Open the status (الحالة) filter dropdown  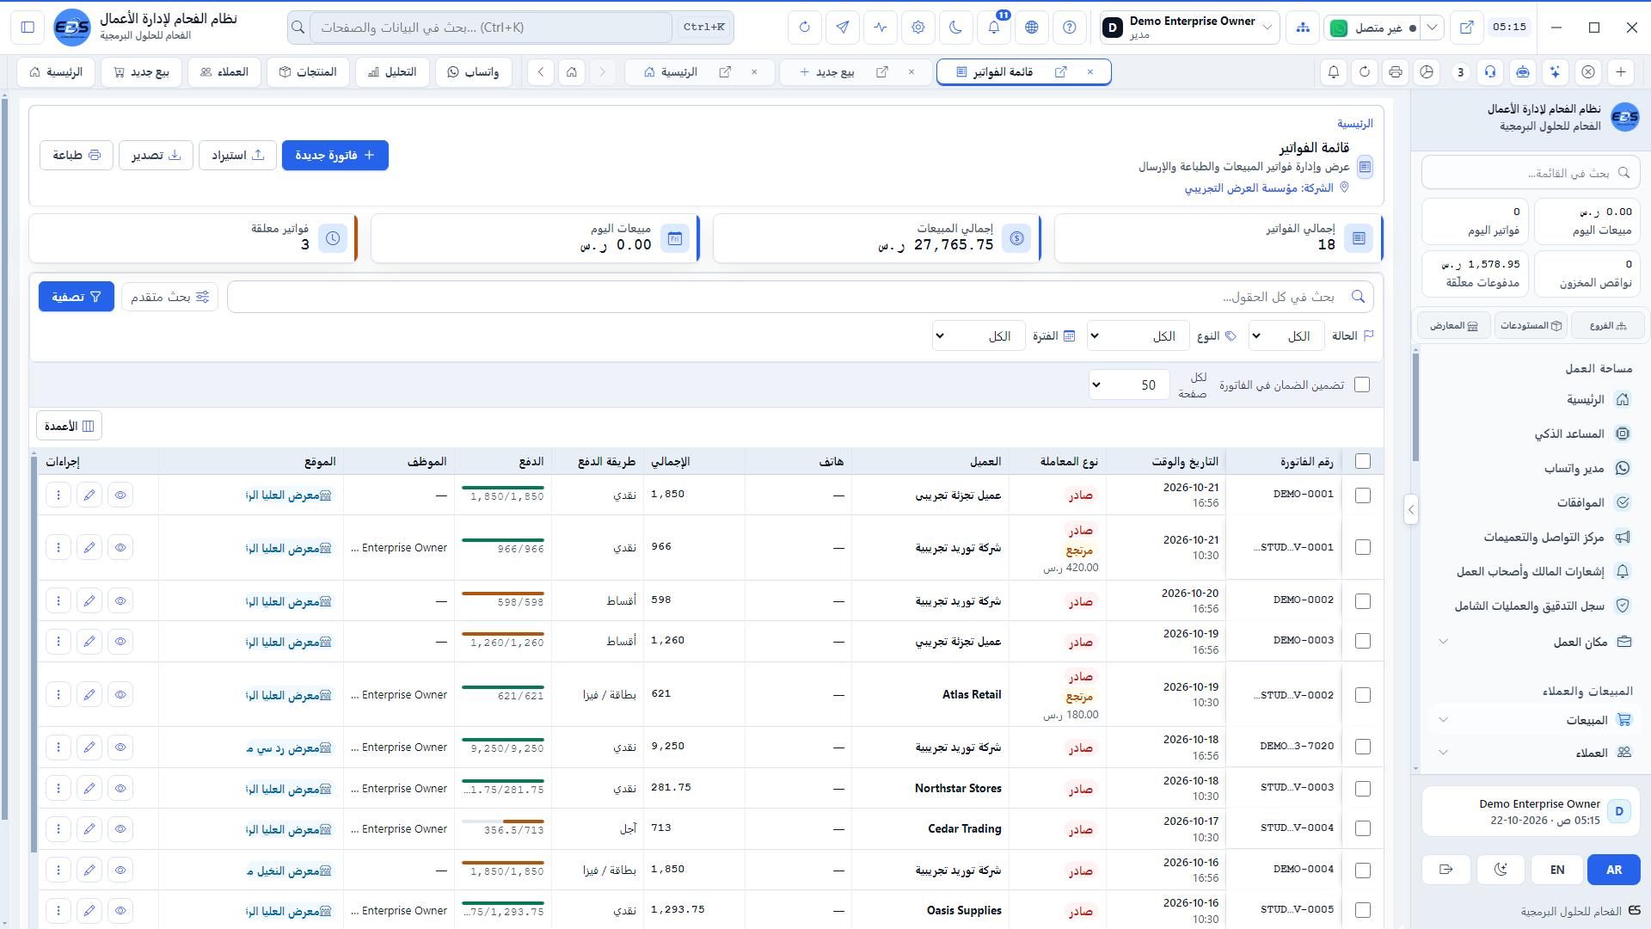pos(1286,336)
